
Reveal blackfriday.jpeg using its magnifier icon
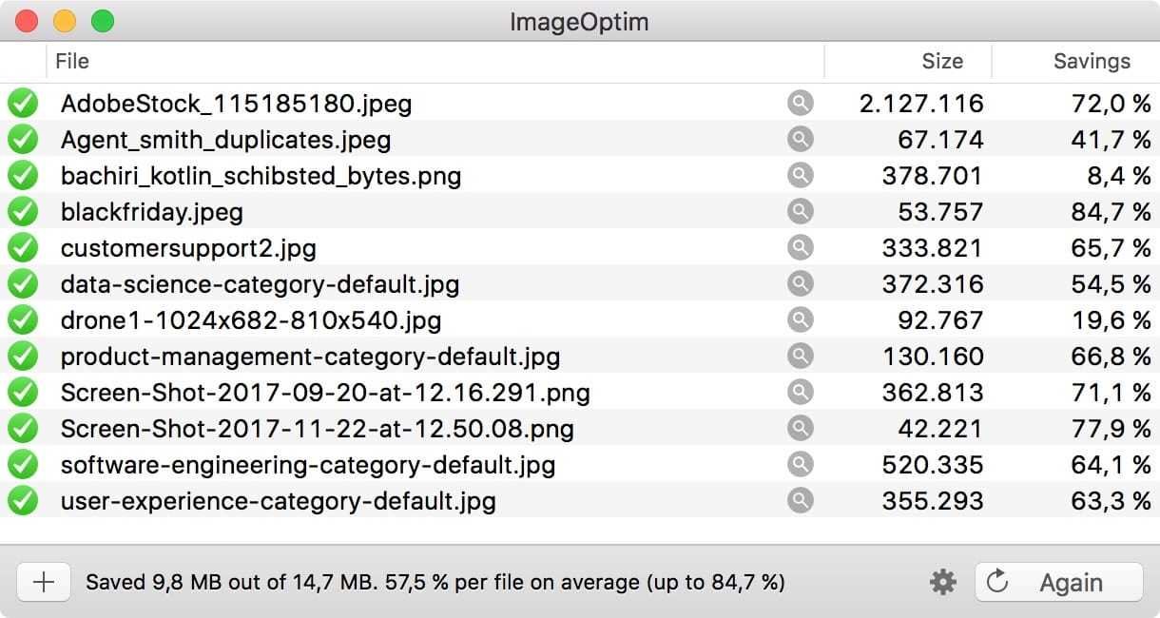pyautogui.click(x=801, y=211)
